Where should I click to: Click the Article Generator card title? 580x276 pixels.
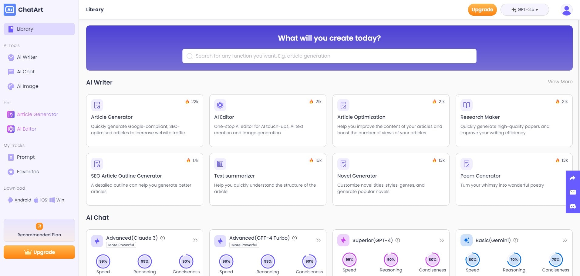tap(112, 117)
